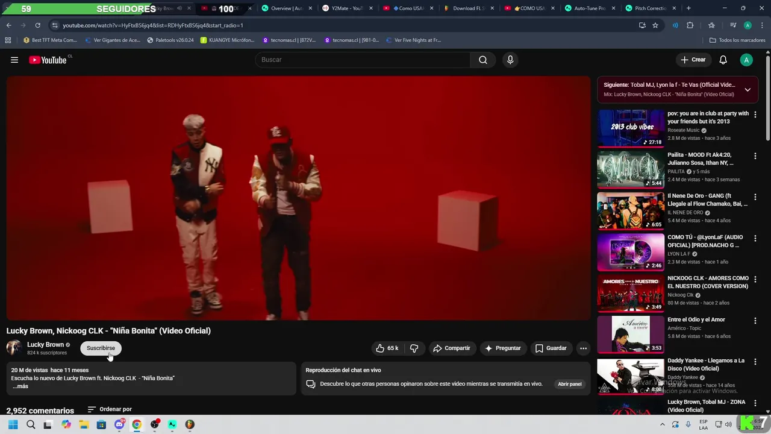Open 'Ordenar por' comments sort menu

click(x=110, y=409)
